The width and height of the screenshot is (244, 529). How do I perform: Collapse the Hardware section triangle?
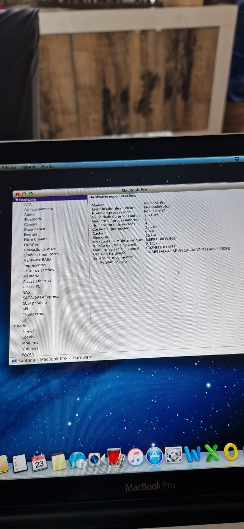[x=17, y=200]
